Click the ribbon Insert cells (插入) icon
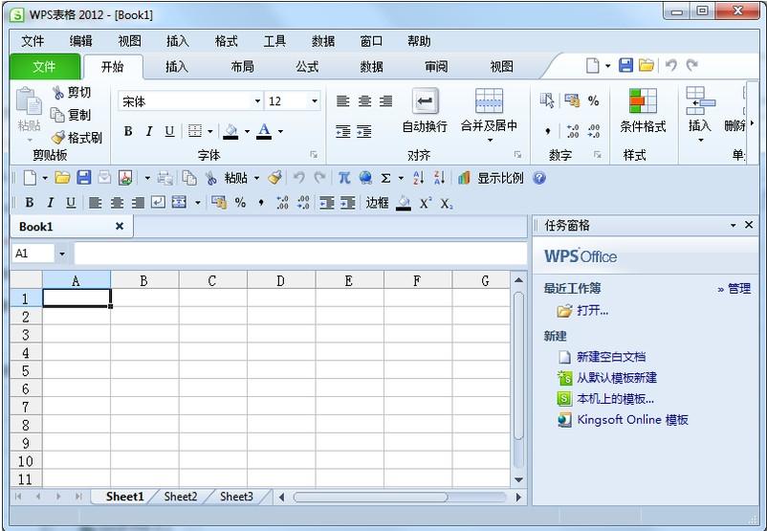This screenshot has height=531, width=767. pyautogui.click(x=700, y=100)
